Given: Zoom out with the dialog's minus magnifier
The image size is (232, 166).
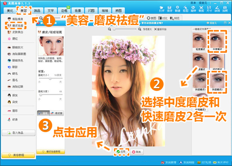Looking at the screenshot, I should point(110,29).
